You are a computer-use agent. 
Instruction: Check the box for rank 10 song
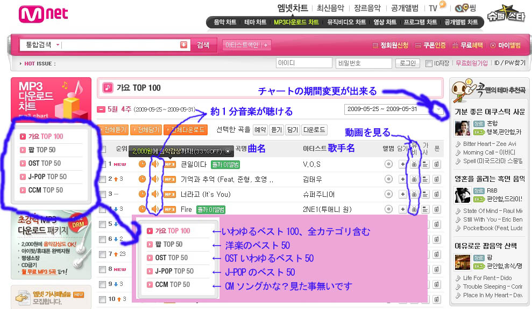(102, 299)
